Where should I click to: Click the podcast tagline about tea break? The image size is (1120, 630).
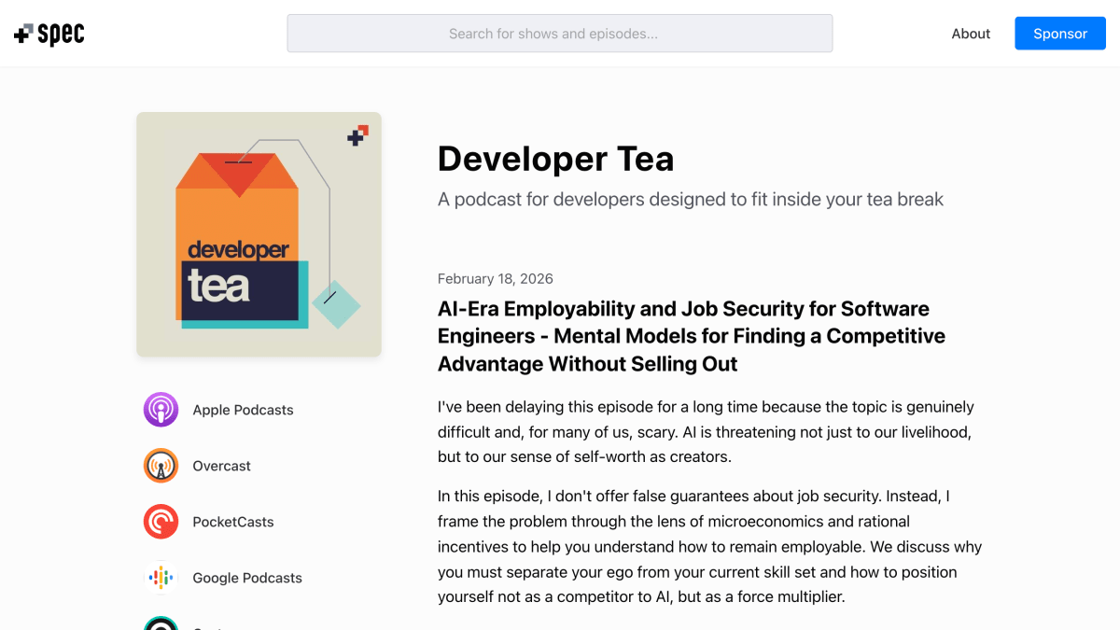coord(691,199)
